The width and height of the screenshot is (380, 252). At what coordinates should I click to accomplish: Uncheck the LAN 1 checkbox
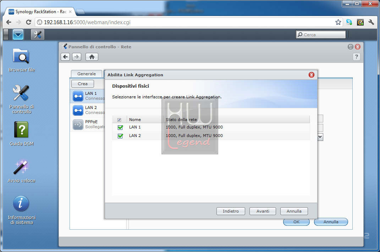pyautogui.click(x=120, y=127)
